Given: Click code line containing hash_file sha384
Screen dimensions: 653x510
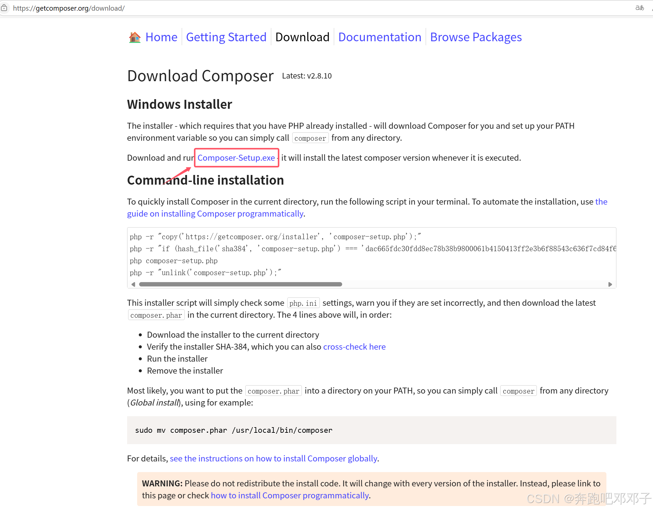Looking at the screenshot, I should (x=373, y=249).
